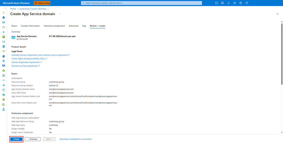Open the Cost Management green circle icon
283x144 pixels.
click(3, 104)
